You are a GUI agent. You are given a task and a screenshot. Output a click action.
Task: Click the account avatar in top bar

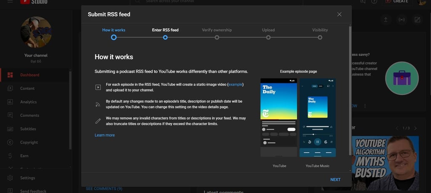[422, 2]
